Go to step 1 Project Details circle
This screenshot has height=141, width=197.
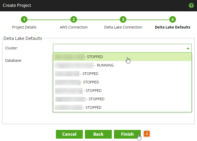tap(24, 20)
